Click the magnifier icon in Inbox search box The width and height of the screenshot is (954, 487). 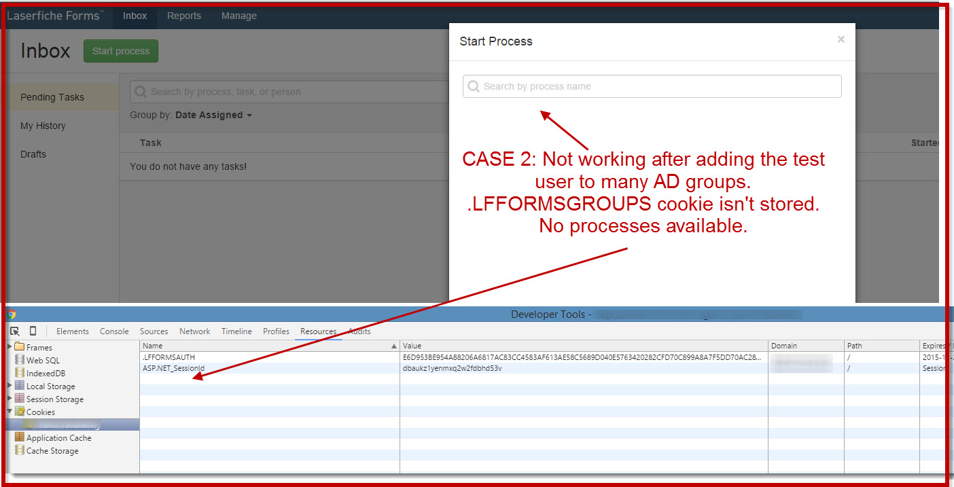141,92
